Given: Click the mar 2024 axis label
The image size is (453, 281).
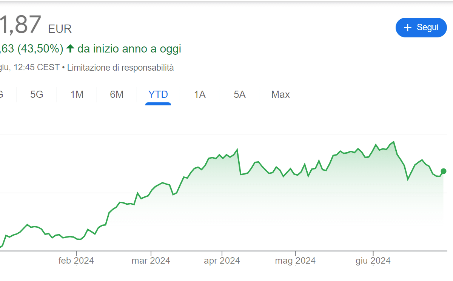Looking at the screenshot, I should (151, 261).
